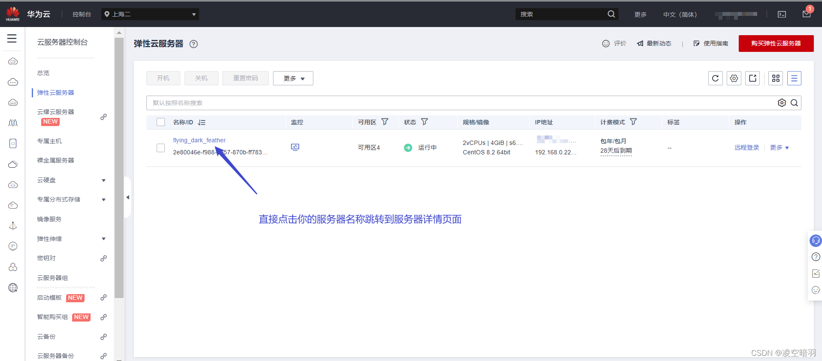Open 专属主机 in sidebar
822x361 pixels.
pyautogui.click(x=49, y=141)
